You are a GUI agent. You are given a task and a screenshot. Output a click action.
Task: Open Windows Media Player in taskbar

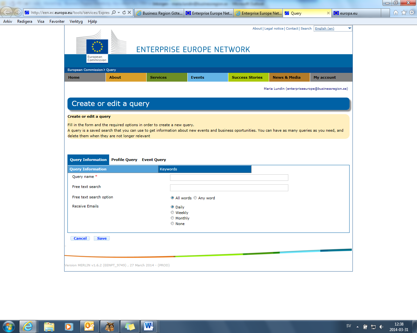(x=69, y=326)
